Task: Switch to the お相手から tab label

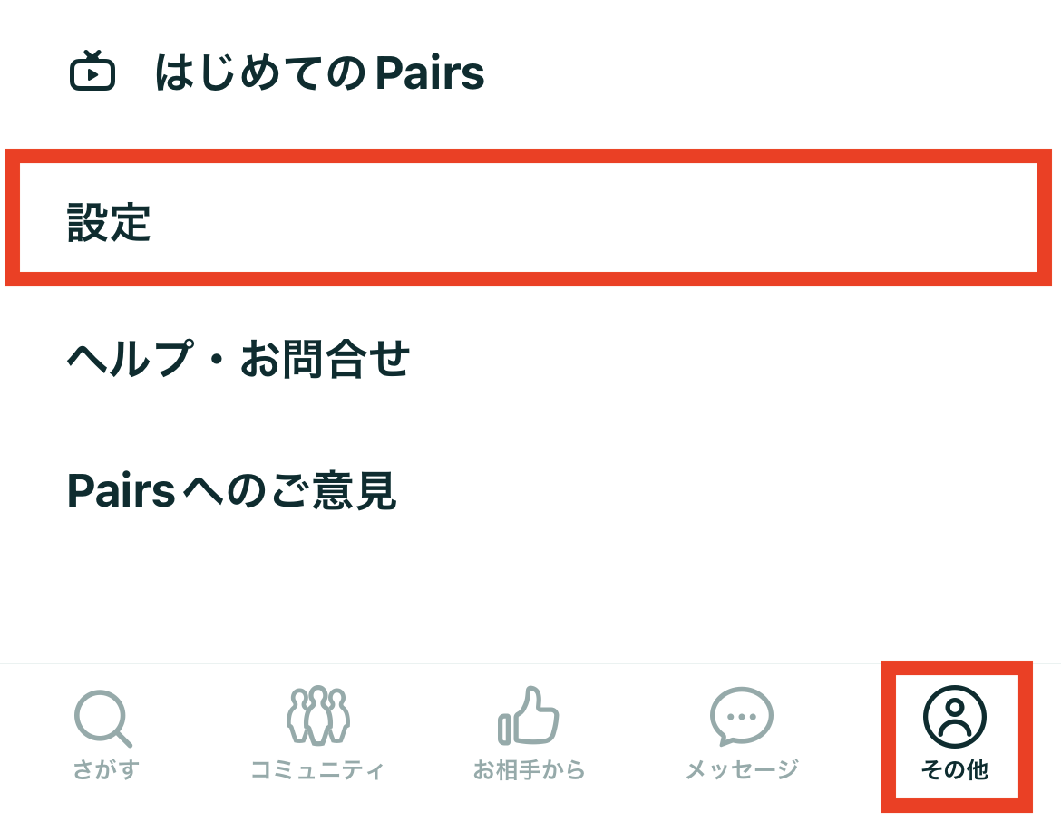Action: [529, 769]
